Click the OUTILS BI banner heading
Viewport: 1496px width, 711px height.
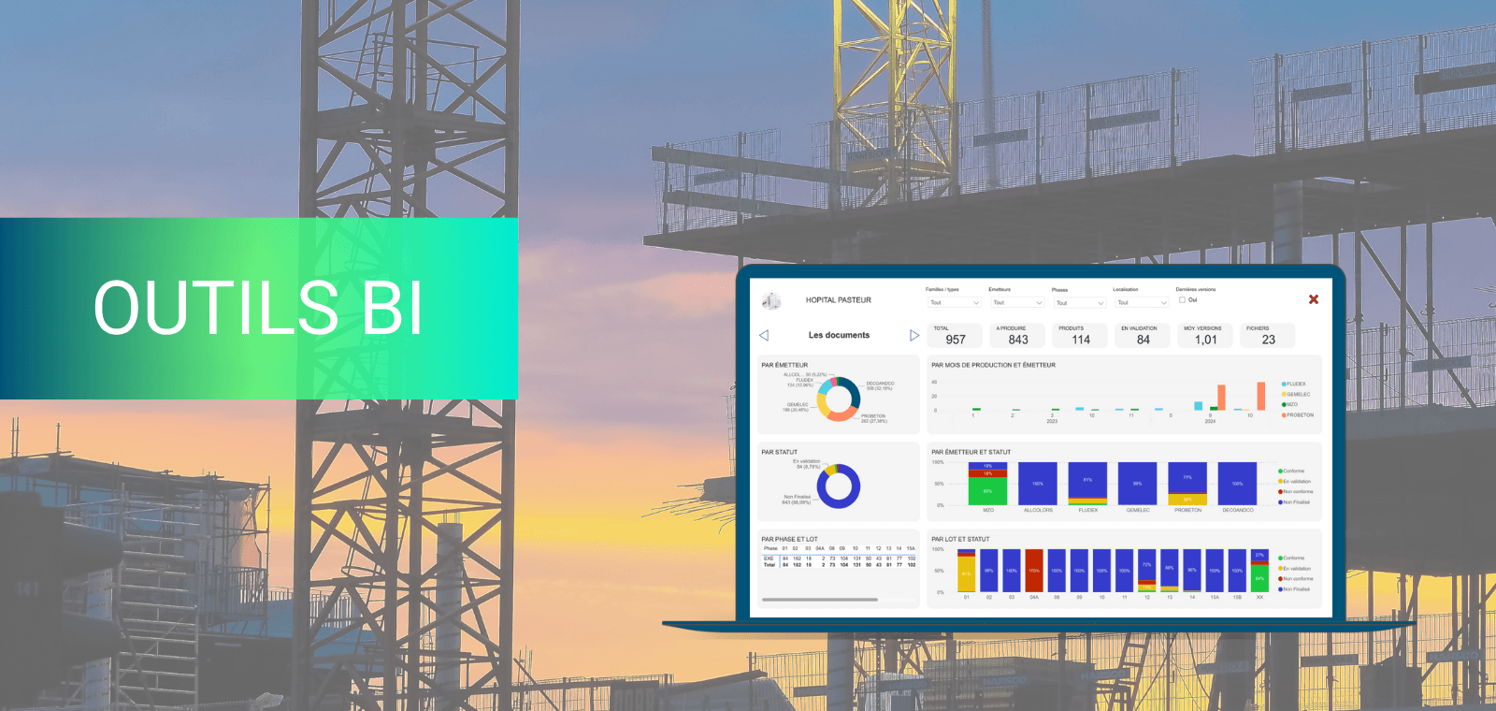(x=258, y=308)
